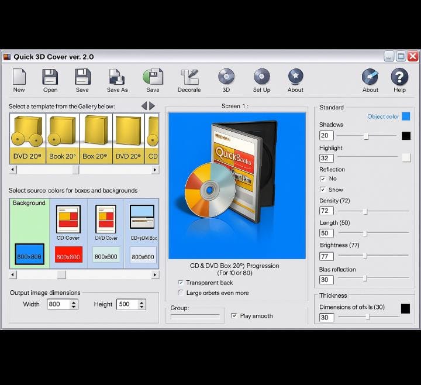Disable the Play smooth checkbox
Image resolution: width=421 pixels, height=385 pixels.
234,316
